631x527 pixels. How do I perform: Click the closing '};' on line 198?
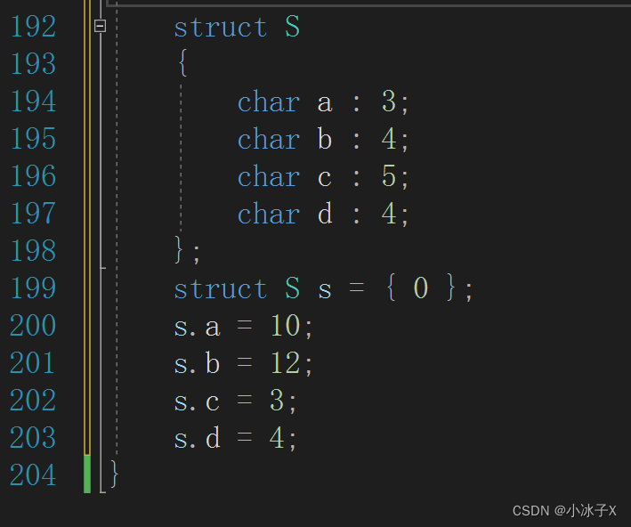point(187,250)
